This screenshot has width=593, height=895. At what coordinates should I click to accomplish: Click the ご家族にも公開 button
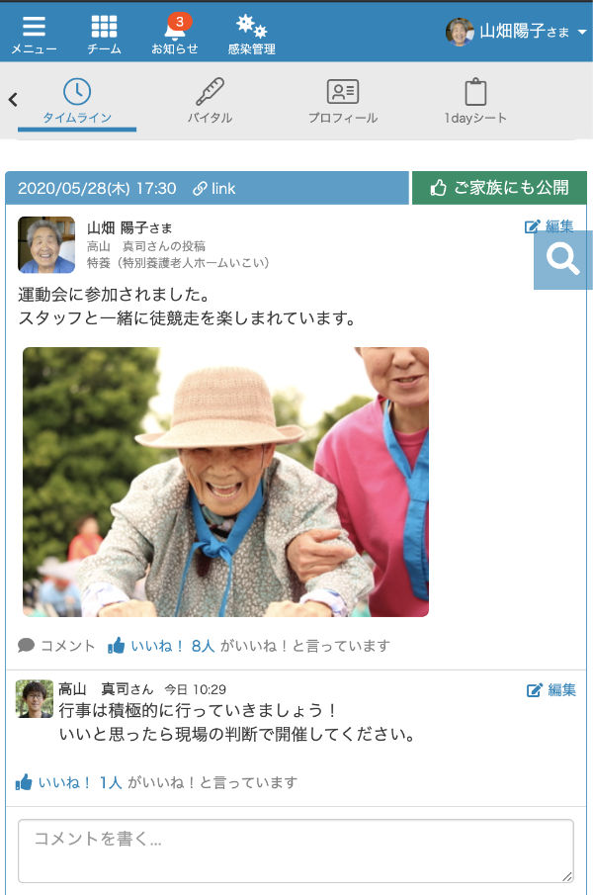click(x=499, y=187)
